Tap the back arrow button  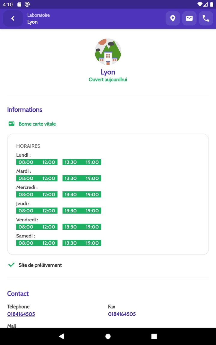click(x=13, y=19)
